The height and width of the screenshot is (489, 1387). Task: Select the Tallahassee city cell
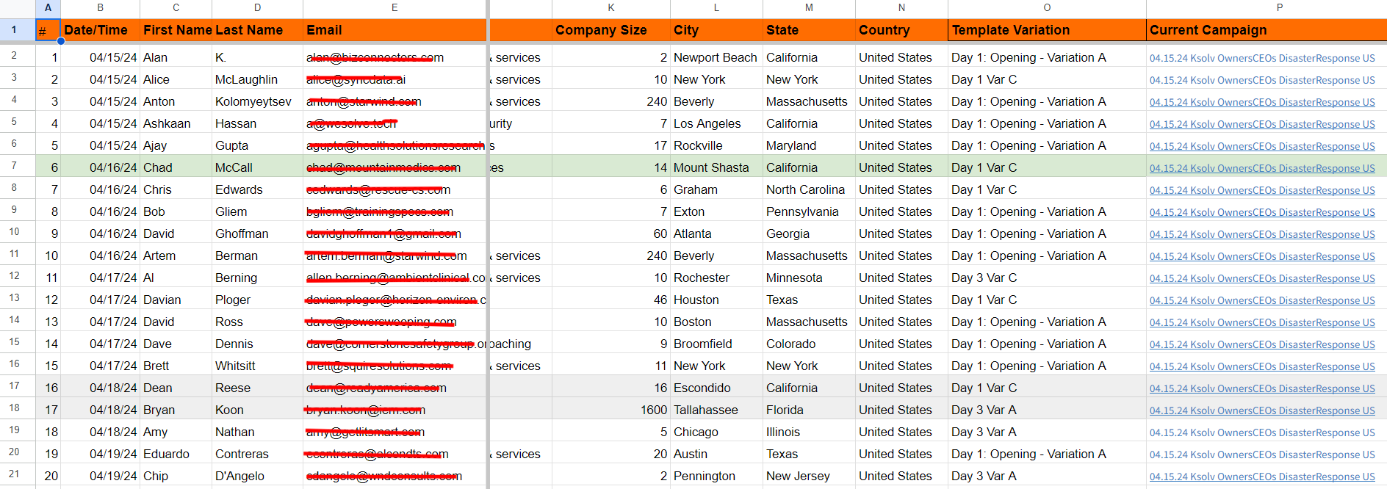click(706, 410)
